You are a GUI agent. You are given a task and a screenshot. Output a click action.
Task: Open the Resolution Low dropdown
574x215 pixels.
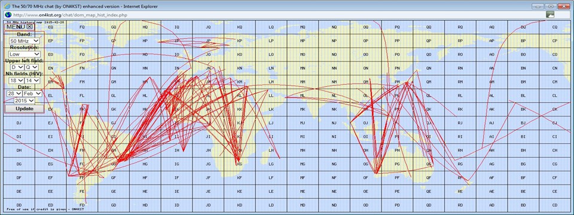[x=25, y=54]
